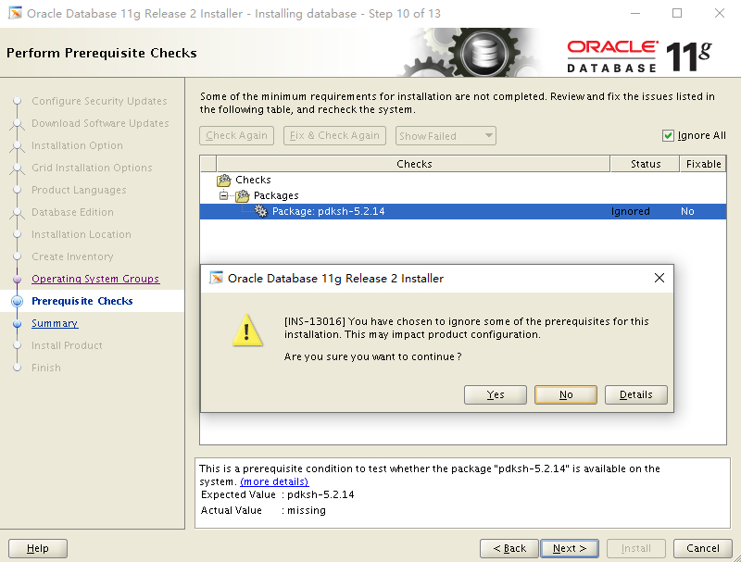
Task: Click the Create Inventory step
Action: 72,256
